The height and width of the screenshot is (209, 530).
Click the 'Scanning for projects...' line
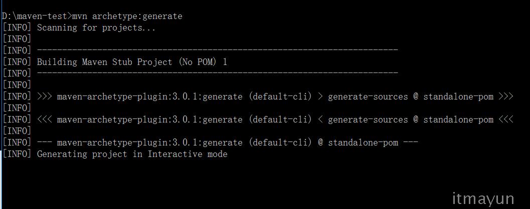pyautogui.click(x=96, y=27)
